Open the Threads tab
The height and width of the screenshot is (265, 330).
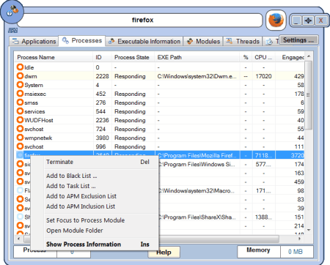[243, 41]
